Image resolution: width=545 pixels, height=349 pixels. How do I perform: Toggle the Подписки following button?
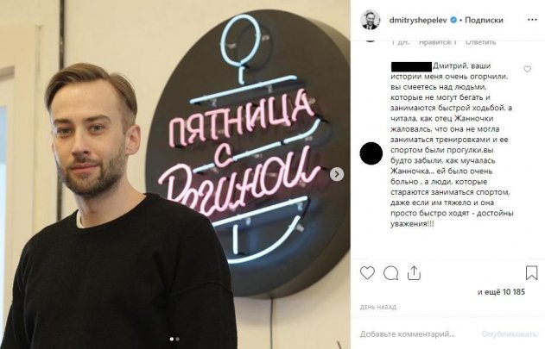click(484, 20)
